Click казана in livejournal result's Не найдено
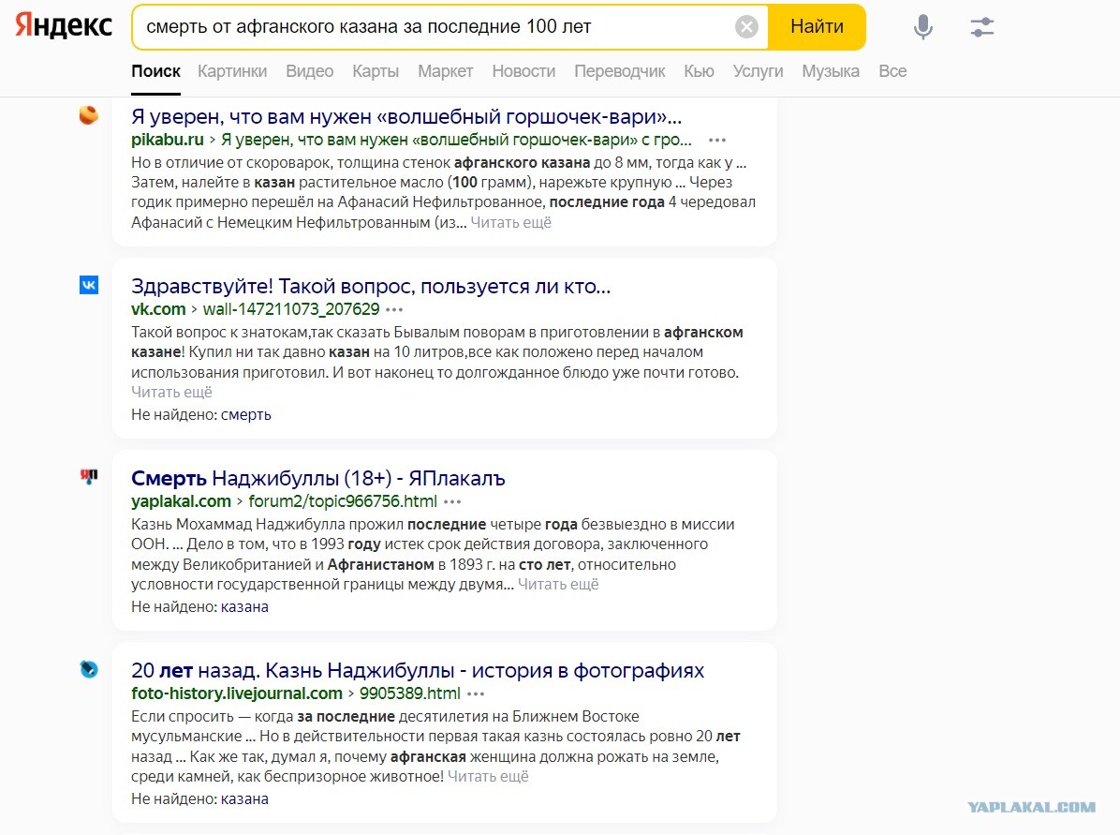 pos(244,799)
